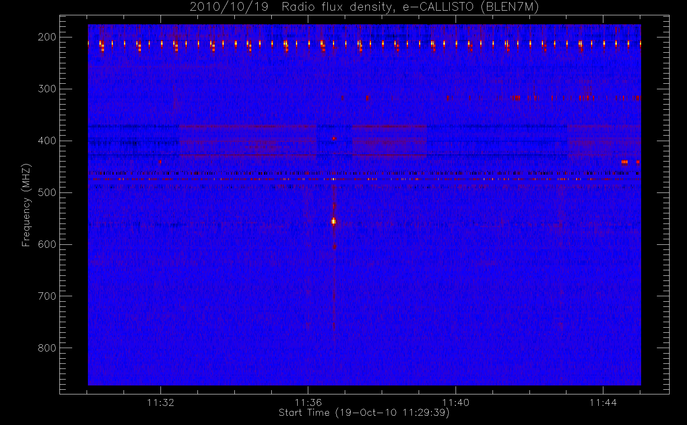
Task: Click the '200' frequency tick label
Action: 47,37
